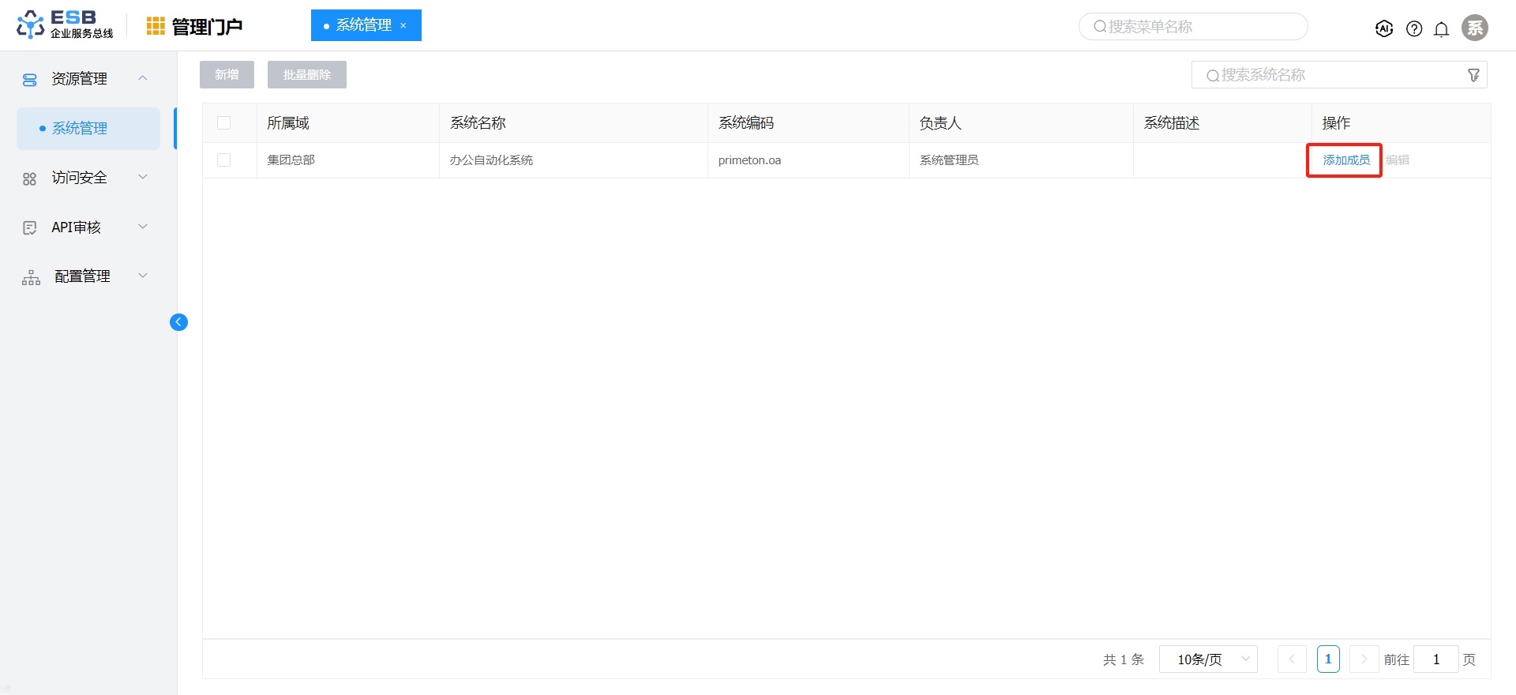Toggle the select-all checkbox in table header
The width and height of the screenshot is (1516, 695).
tap(224, 123)
